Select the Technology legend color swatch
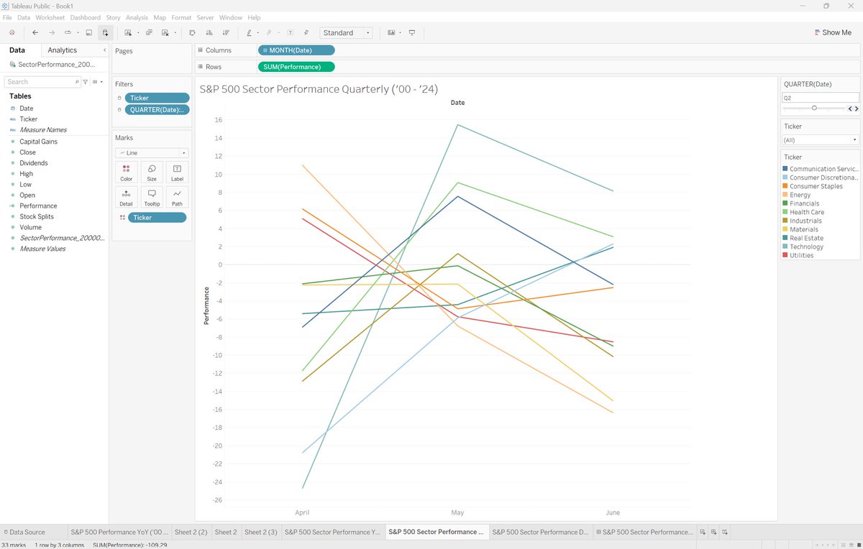 [x=785, y=246]
